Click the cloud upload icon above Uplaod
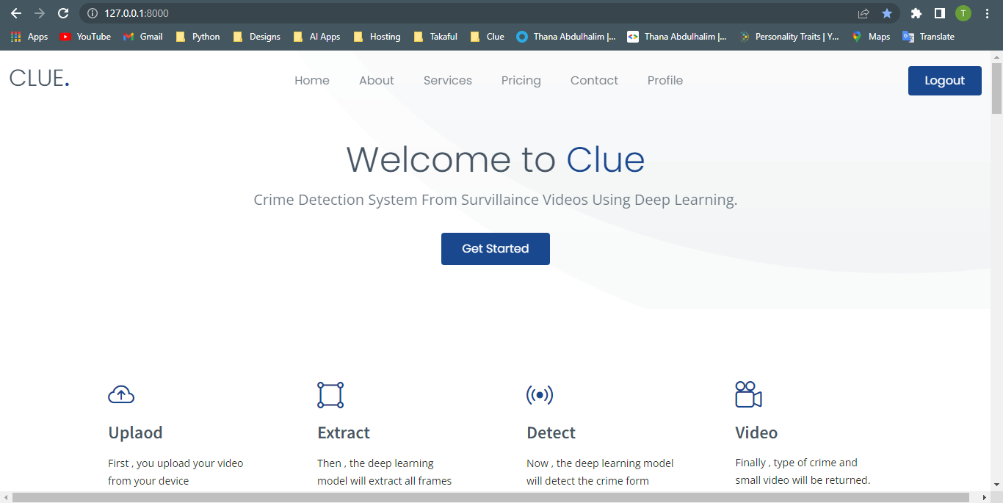Viewport: 1003px width, 503px height. (x=121, y=395)
